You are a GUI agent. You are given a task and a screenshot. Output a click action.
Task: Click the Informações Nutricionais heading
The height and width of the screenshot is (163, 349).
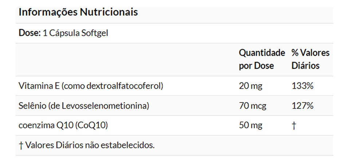(78, 12)
